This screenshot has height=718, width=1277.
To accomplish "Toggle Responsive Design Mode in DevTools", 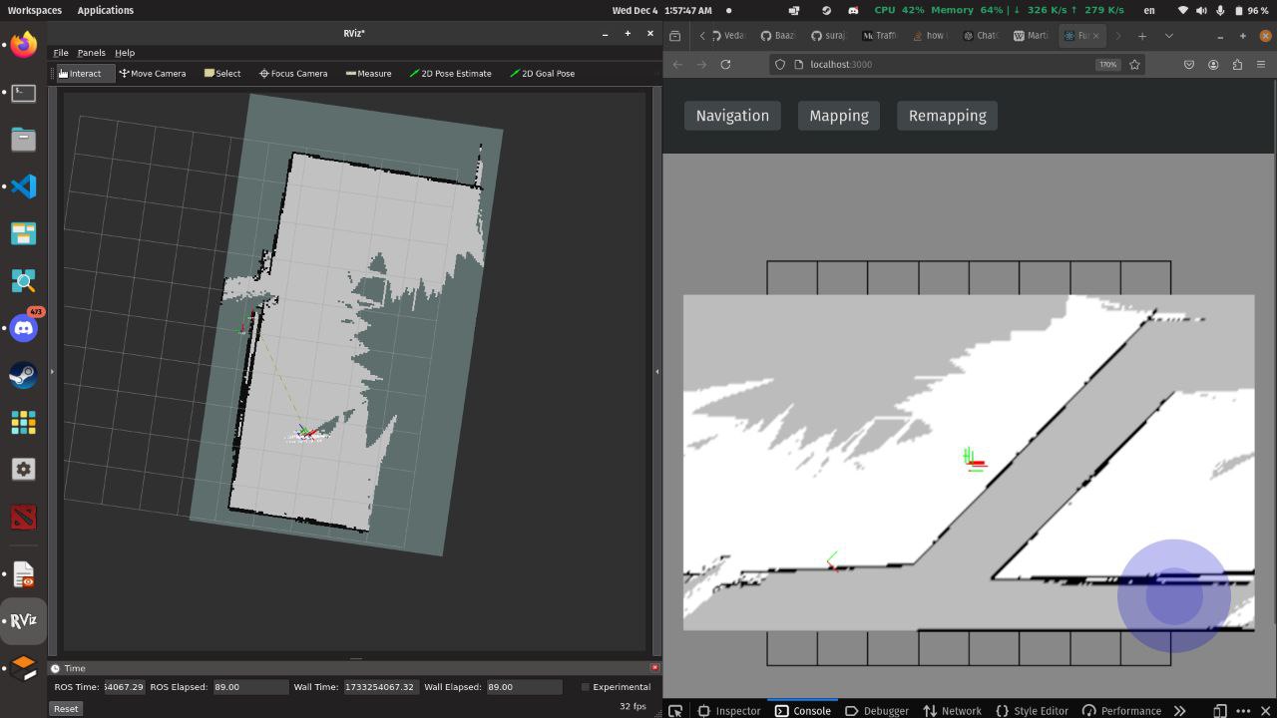I will click(1219, 711).
